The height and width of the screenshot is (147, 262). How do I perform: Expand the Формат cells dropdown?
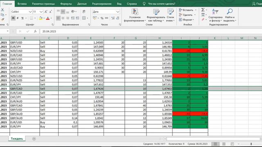[187, 20]
